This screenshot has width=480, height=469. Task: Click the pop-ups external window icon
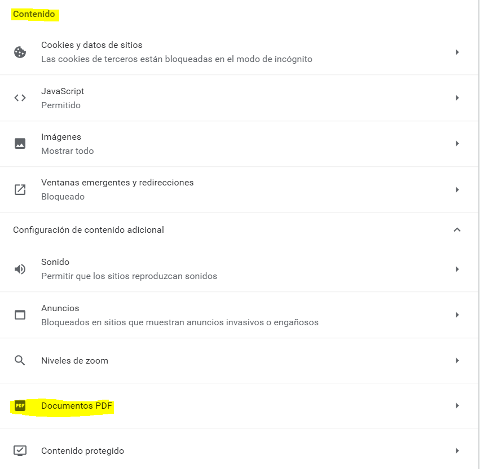click(20, 189)
